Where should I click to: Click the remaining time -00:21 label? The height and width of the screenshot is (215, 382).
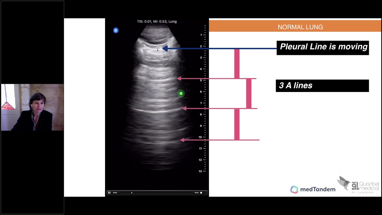pos(196,193)
